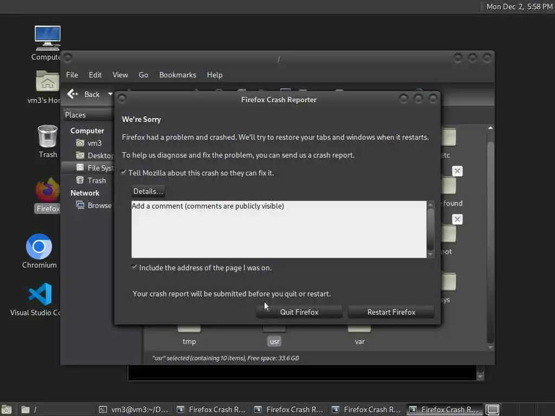Select Trash in the Places sidebar
The height and width of the screenshot is (416, 555).
(x=91, y=180)
